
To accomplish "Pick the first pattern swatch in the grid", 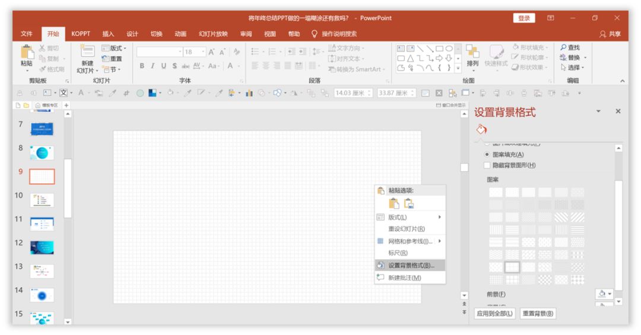I will pos(496,192).
